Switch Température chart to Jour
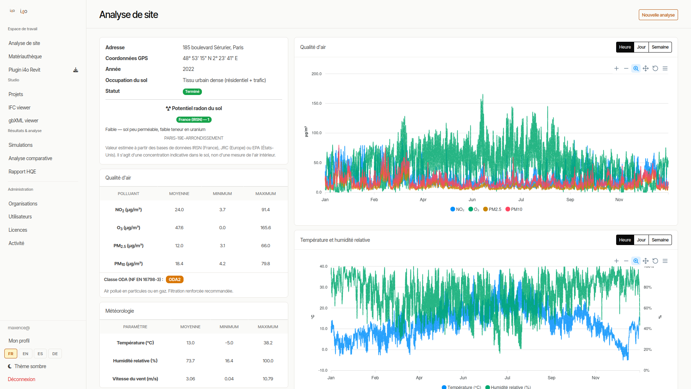 click(x=641, y=240)
